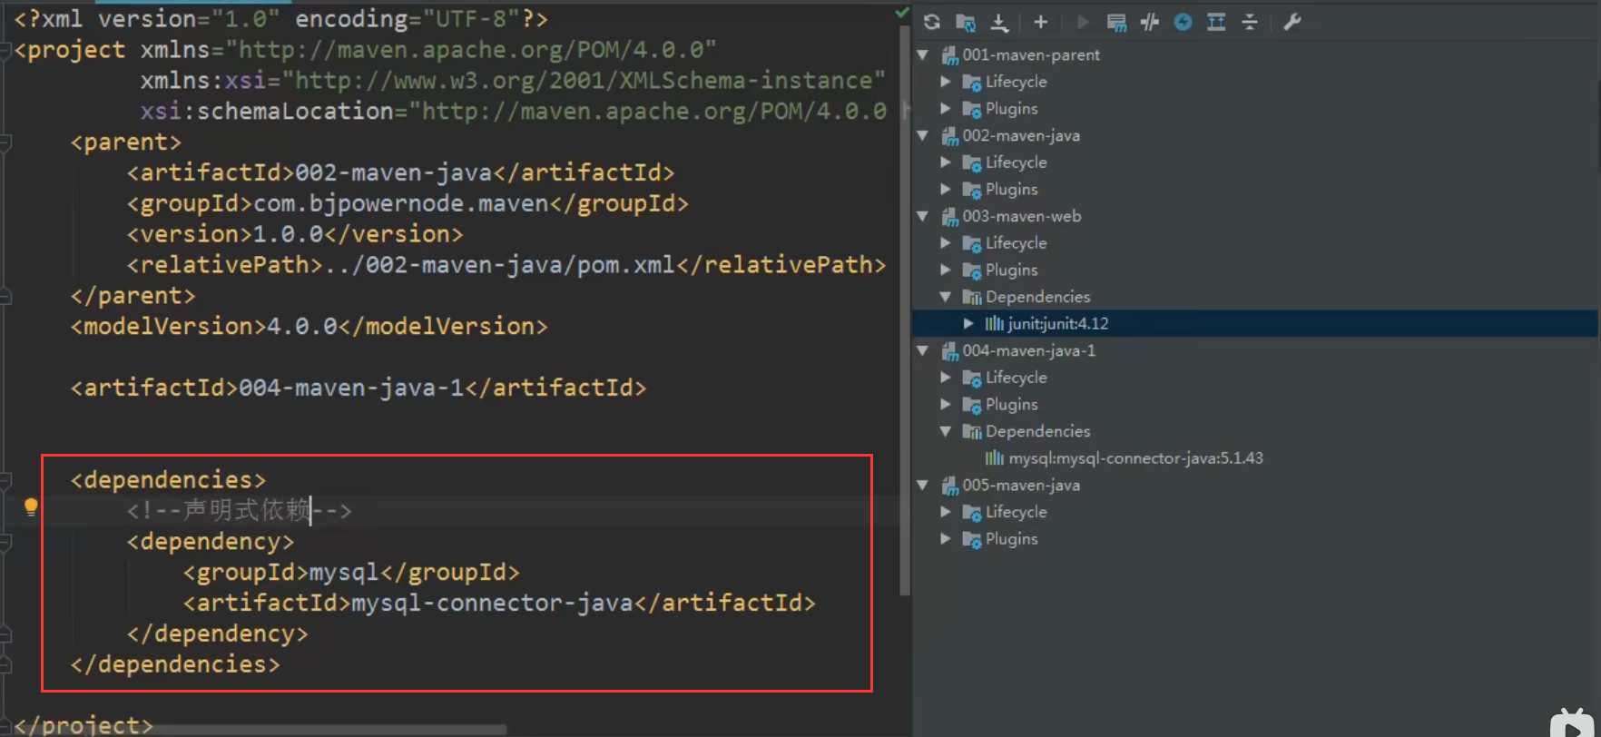Select 002-maven-java project row
Screen dimensions: 1601x737
point(1256,136)
